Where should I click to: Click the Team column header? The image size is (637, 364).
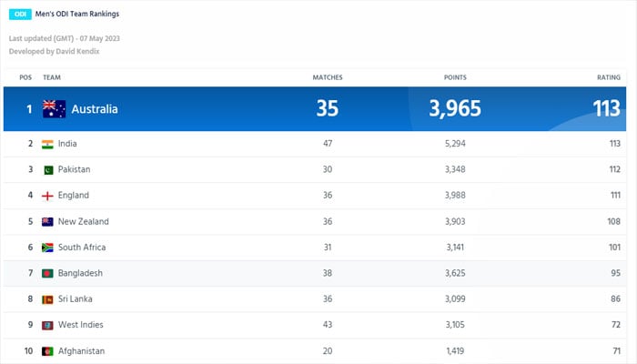tap(52, 77)
